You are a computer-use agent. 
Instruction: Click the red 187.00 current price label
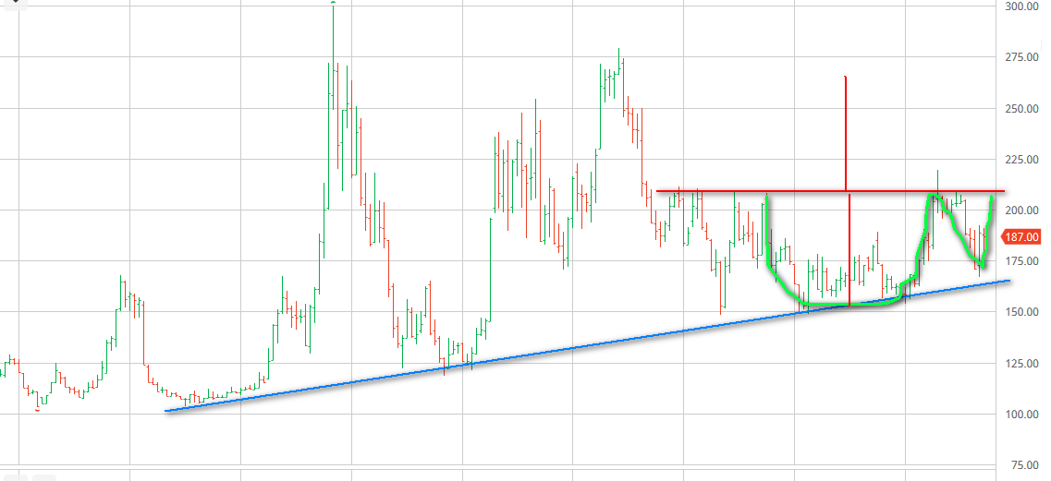(1025, 236)
